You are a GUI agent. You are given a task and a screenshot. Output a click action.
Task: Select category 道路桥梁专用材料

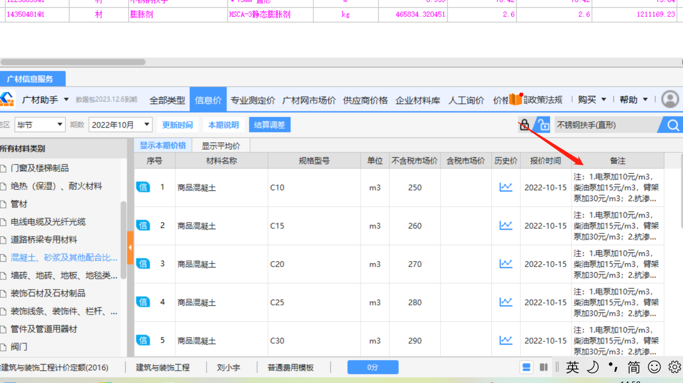coord(44,240)
